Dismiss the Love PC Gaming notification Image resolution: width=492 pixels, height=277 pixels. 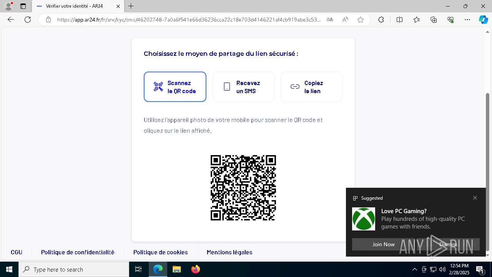click(448, 244)
